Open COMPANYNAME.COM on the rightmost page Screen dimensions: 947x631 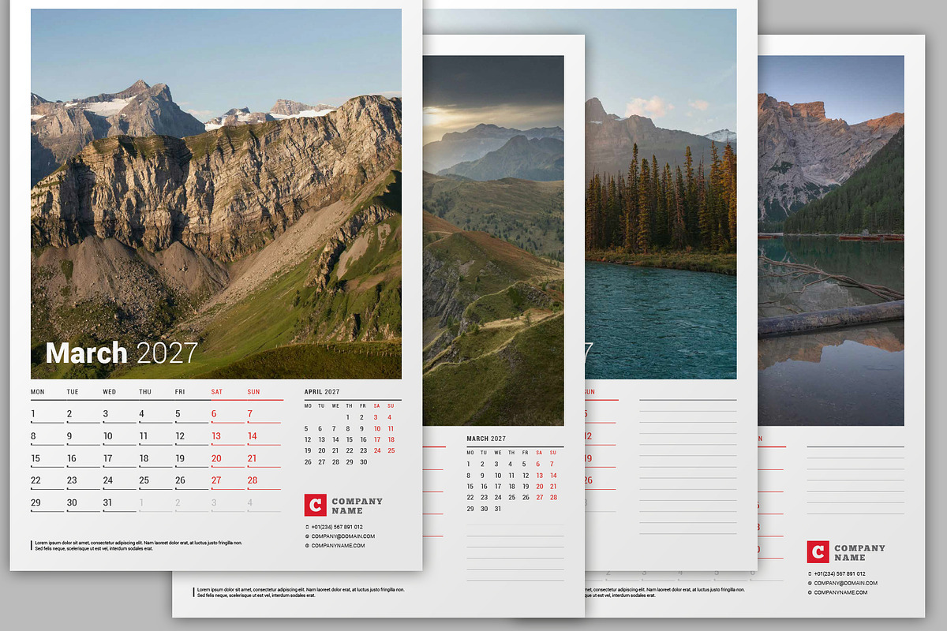pos(840,593)
